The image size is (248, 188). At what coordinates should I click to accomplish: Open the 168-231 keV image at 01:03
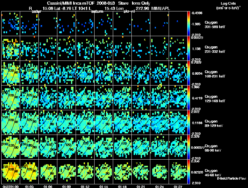29,73
